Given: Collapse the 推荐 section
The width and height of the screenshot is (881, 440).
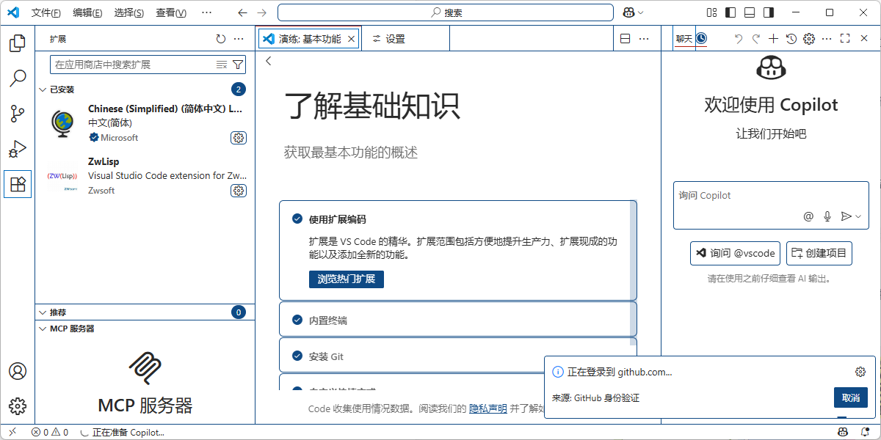Looking at the screenshot, I should tap(43, 312).
